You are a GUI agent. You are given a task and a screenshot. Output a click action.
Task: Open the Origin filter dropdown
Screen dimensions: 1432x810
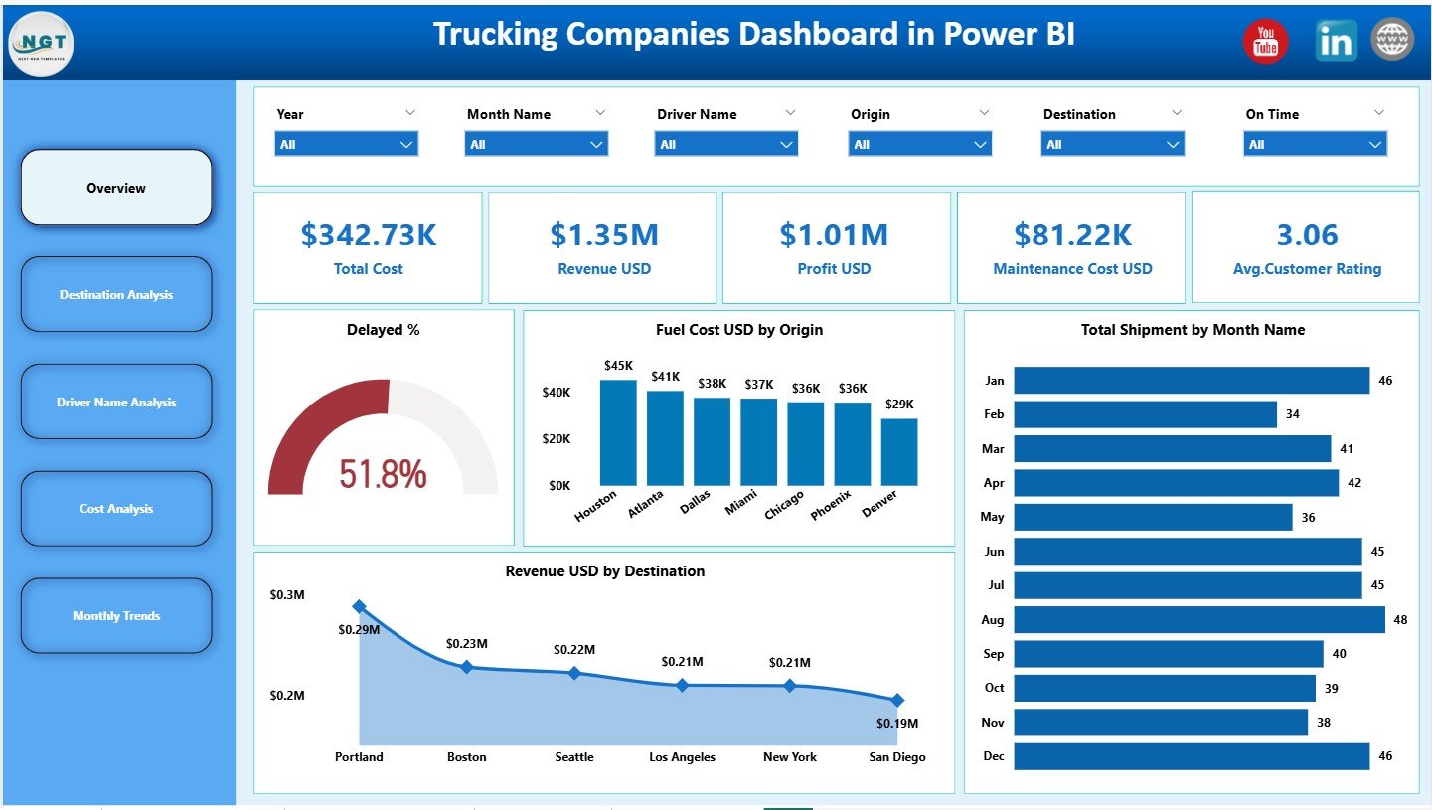tap(983, 144)
